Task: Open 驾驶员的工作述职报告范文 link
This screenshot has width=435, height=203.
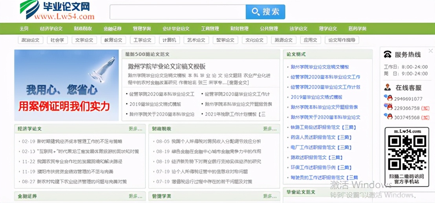Action: [x=324, y=178]
